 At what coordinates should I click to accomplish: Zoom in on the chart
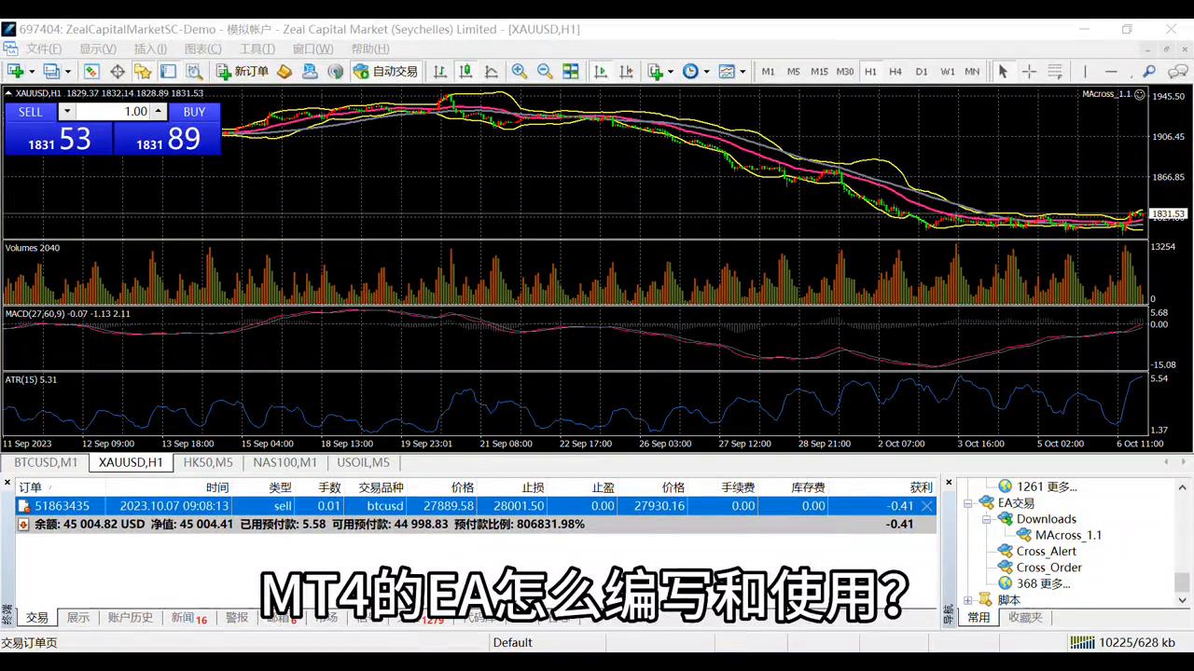520,71
